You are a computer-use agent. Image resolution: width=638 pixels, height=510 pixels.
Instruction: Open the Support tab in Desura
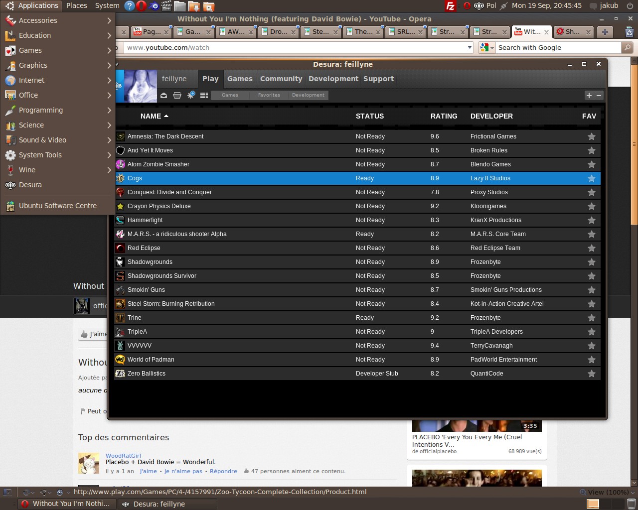(x=378, y=79)
